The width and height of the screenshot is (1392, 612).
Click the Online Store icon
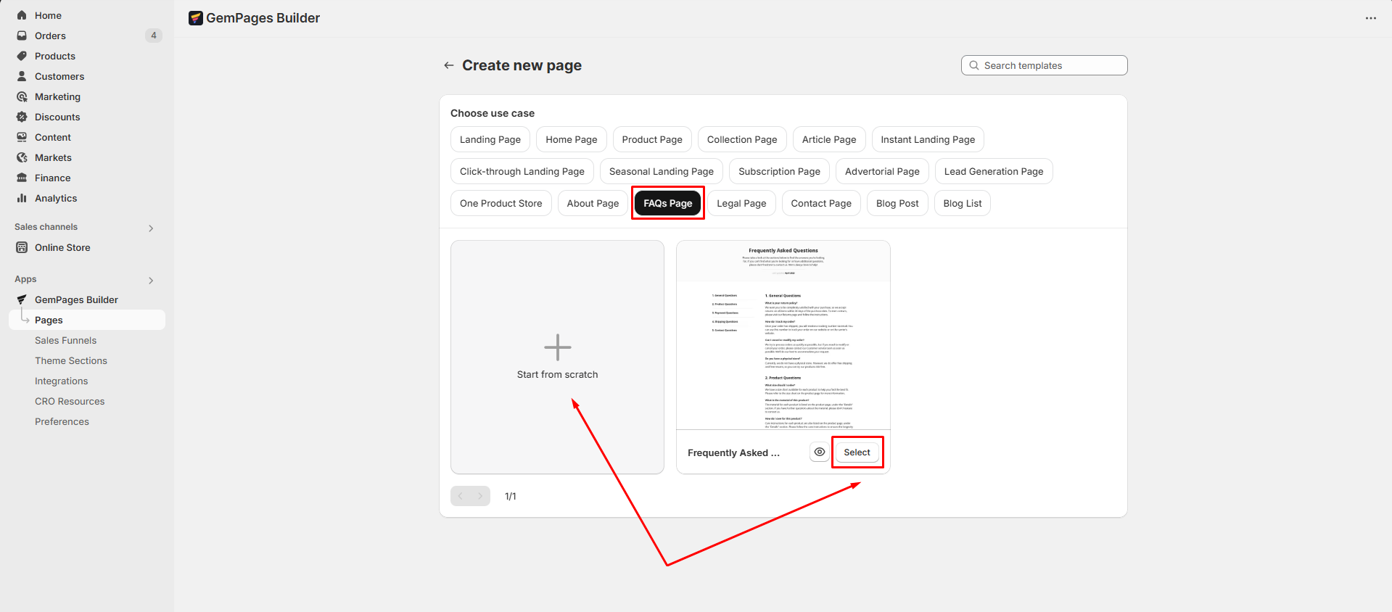point(22,247)
